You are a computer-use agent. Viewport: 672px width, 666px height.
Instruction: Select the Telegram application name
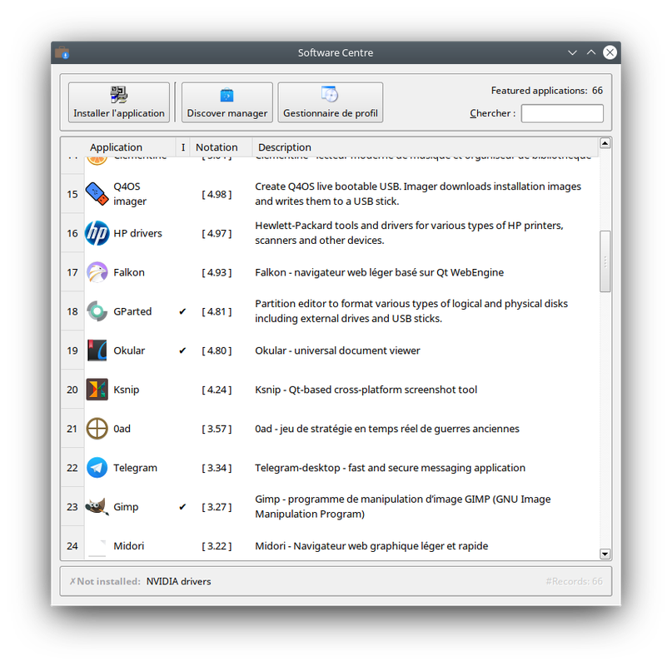pos(135,468)
